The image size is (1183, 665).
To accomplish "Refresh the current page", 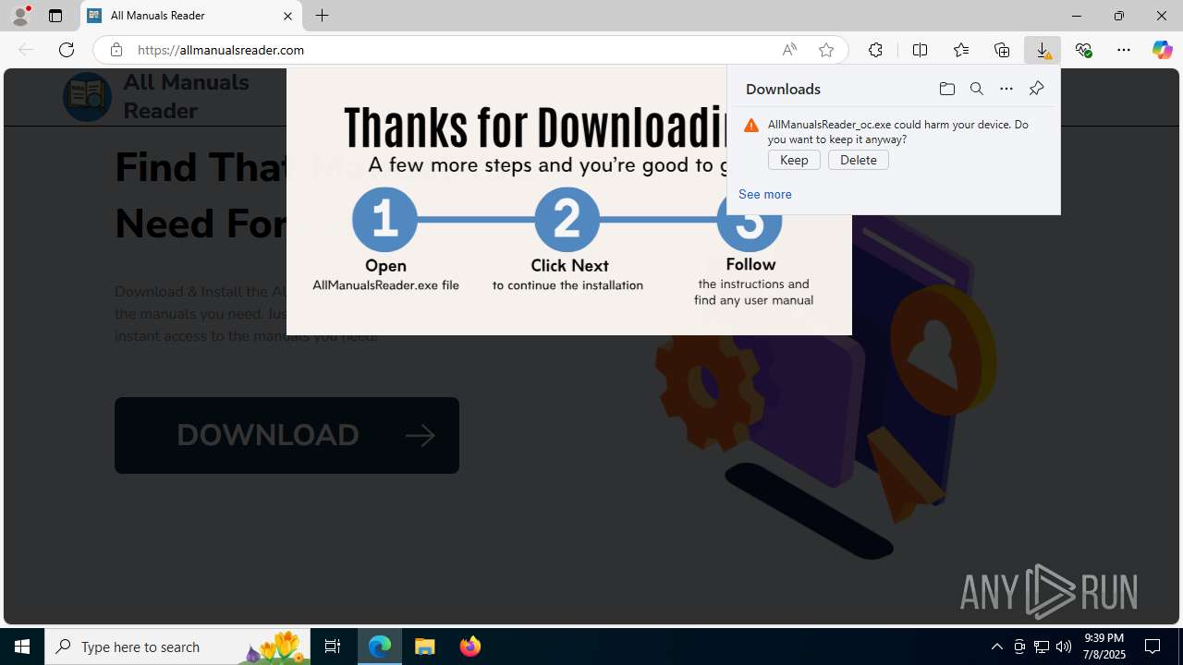I will coord(67,50).
